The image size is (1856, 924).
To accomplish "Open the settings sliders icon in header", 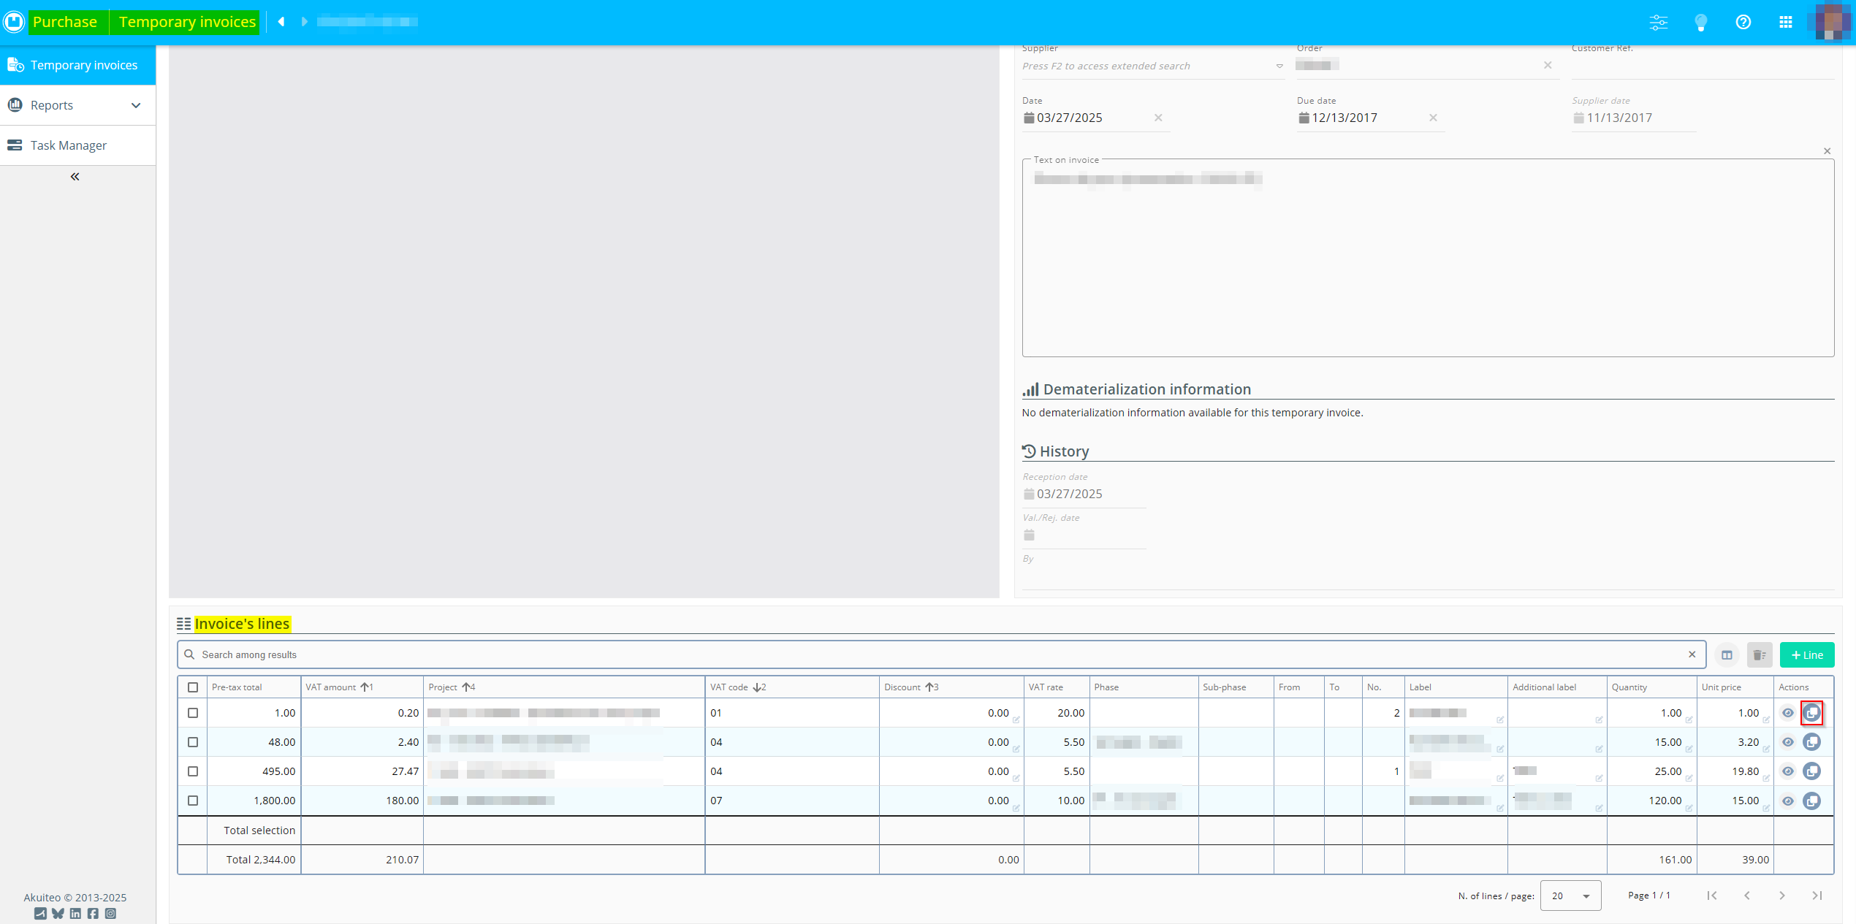I will coord(1659,22).
